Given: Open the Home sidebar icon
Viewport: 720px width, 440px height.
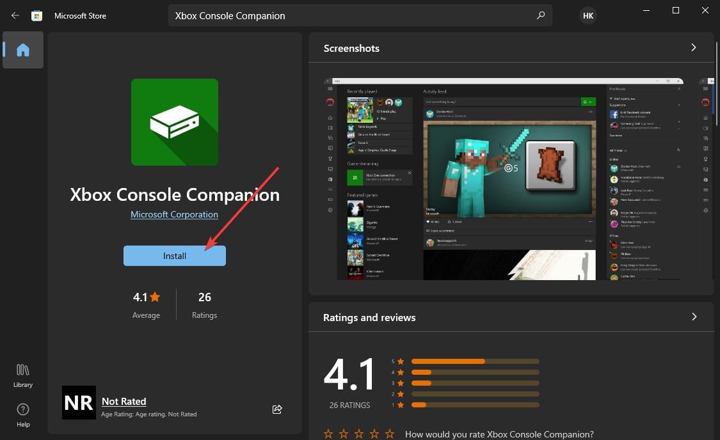Looking at the screenshot, I should pos(23,49).
